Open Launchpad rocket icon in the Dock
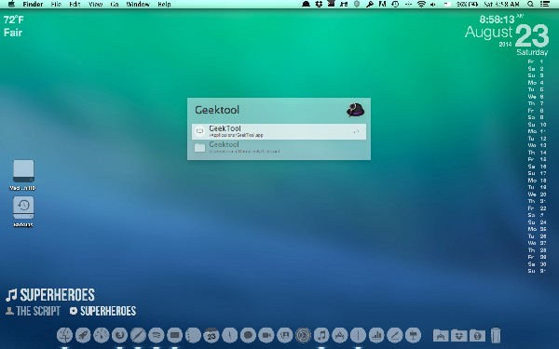 click(x=83, y=335)
